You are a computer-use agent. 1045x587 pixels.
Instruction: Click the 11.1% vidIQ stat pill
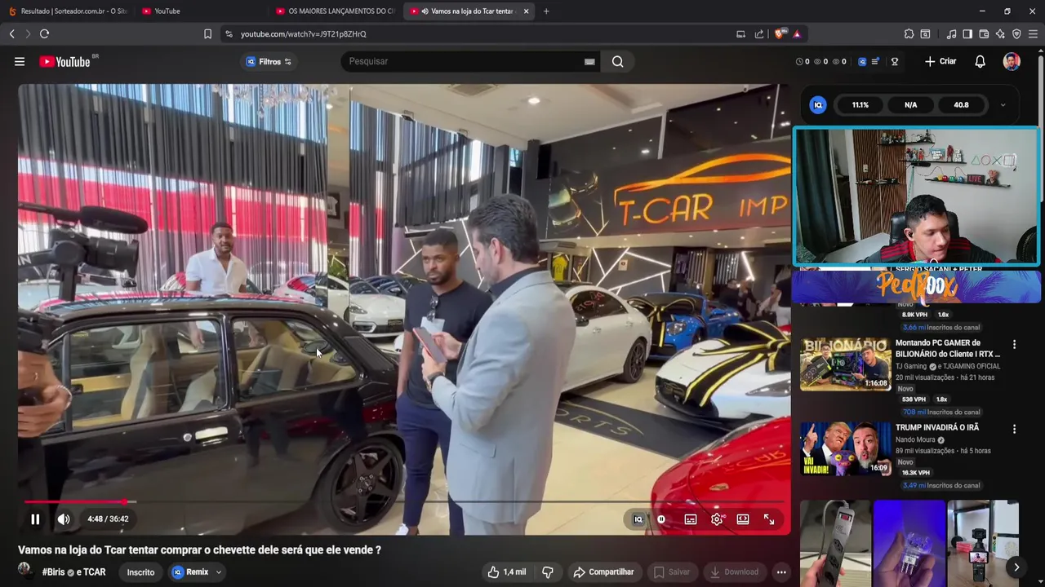pos(860,104)
